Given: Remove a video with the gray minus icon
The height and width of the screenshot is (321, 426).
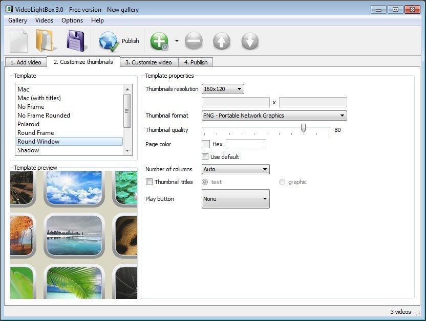Looking at the screenshot, I should pos(194,41).
